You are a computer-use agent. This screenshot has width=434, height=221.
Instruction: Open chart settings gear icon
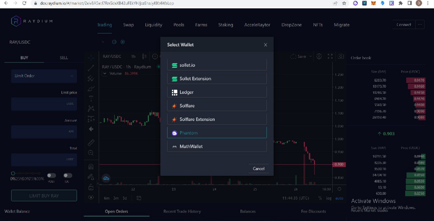[x=319, y=56]
